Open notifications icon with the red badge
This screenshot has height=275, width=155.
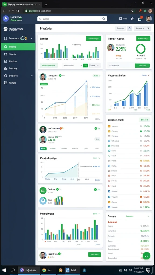click(x=140, y=19)
